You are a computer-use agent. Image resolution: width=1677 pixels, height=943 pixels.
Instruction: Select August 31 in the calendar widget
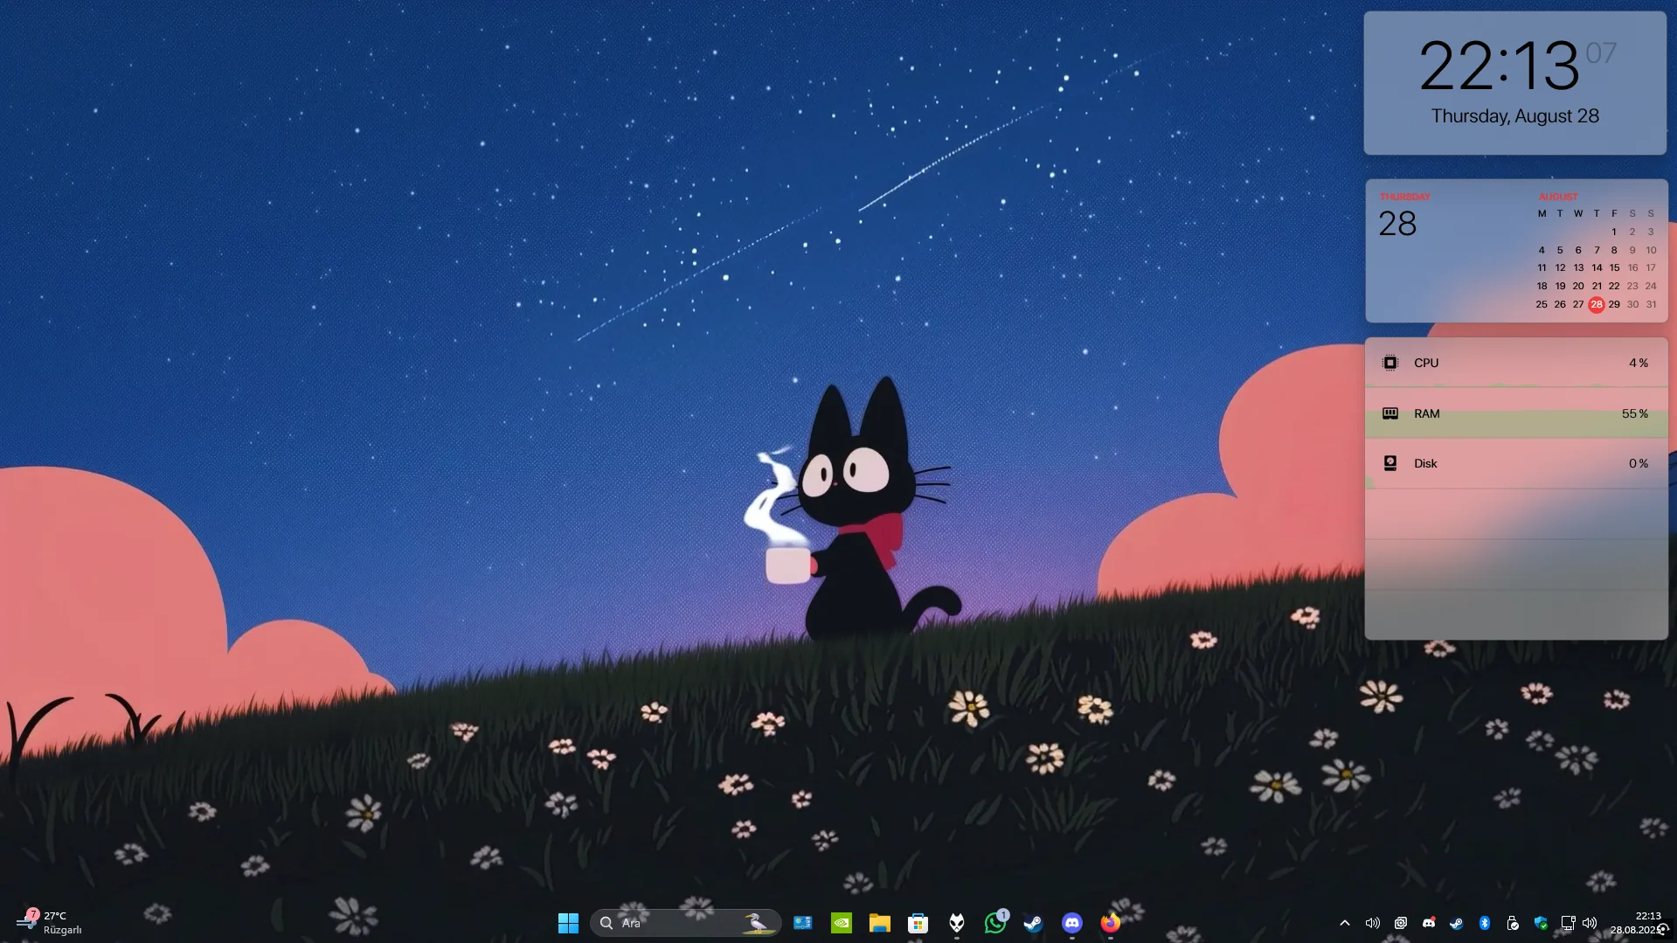coord(1651,304)
